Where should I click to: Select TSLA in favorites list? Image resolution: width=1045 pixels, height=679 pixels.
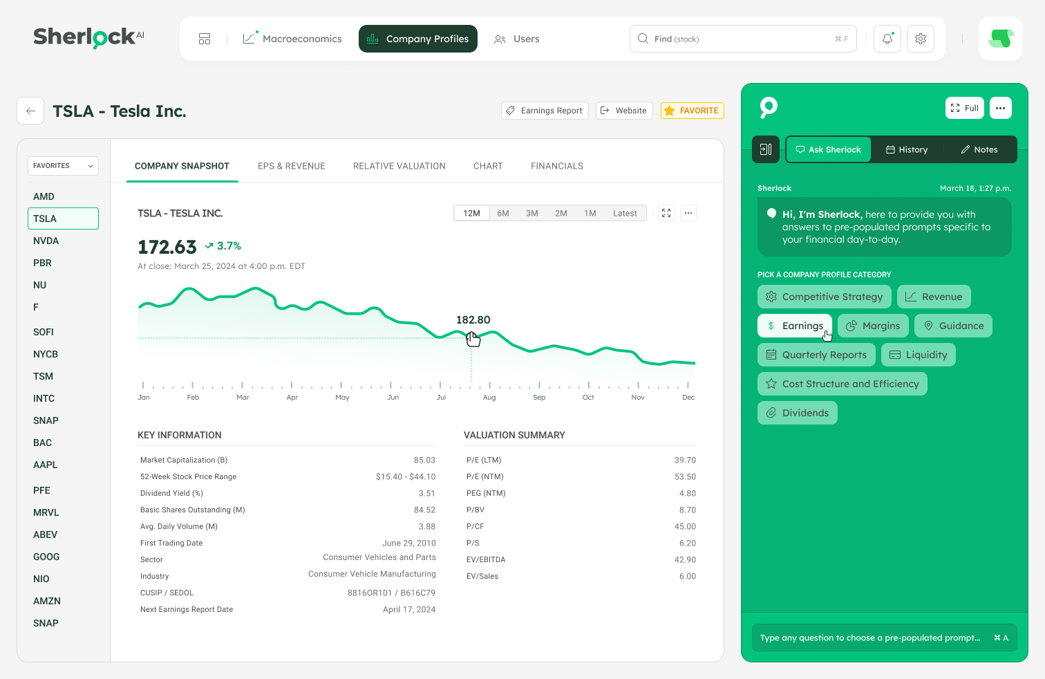tap(63, 218)
